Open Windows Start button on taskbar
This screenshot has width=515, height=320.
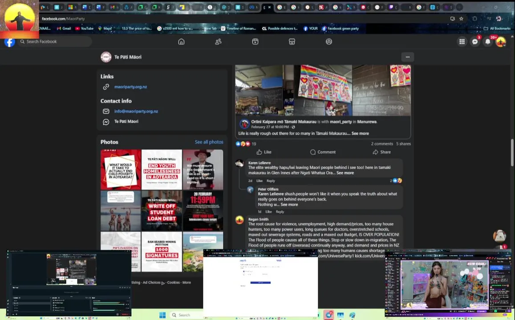pos(162,315)
